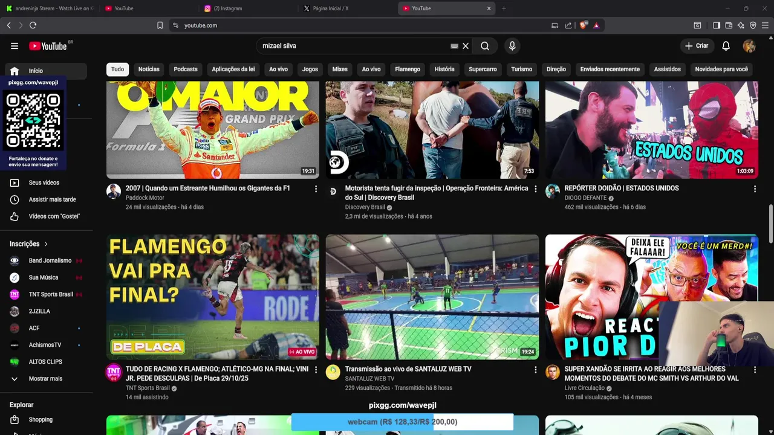
Task: Clear the search text with the X
Action: click(x=466, y=46)
